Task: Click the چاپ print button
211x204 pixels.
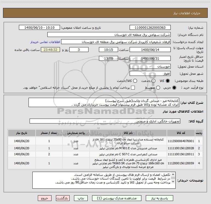Action: point(81,198)
